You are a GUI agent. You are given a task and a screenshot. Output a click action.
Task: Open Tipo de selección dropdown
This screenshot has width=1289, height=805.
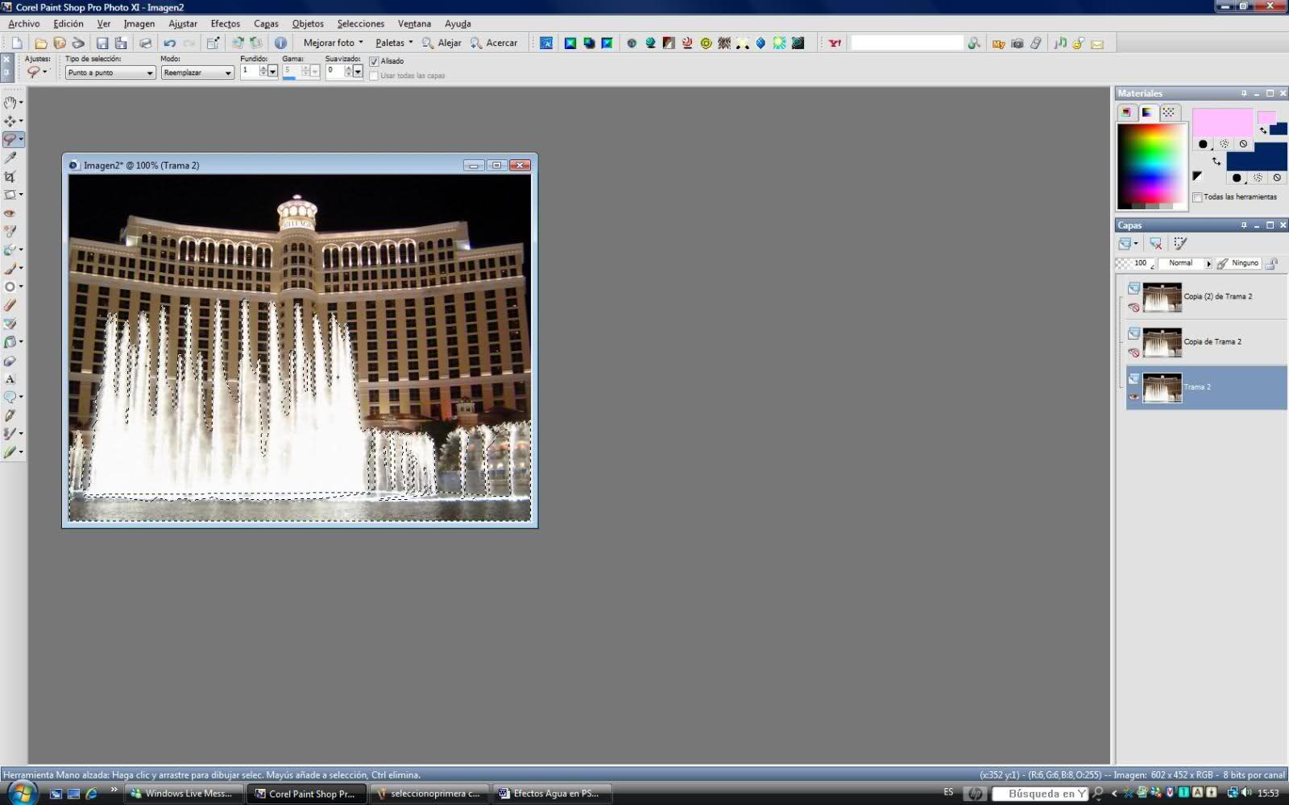pos(110,72)
